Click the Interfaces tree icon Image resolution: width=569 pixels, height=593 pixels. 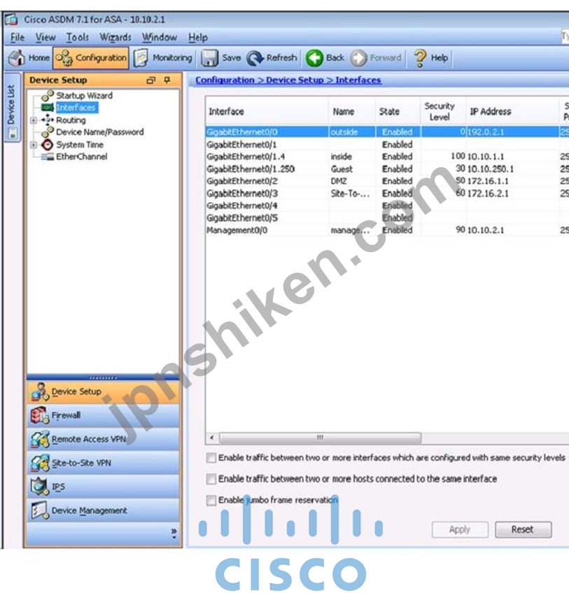pos(48,108)
